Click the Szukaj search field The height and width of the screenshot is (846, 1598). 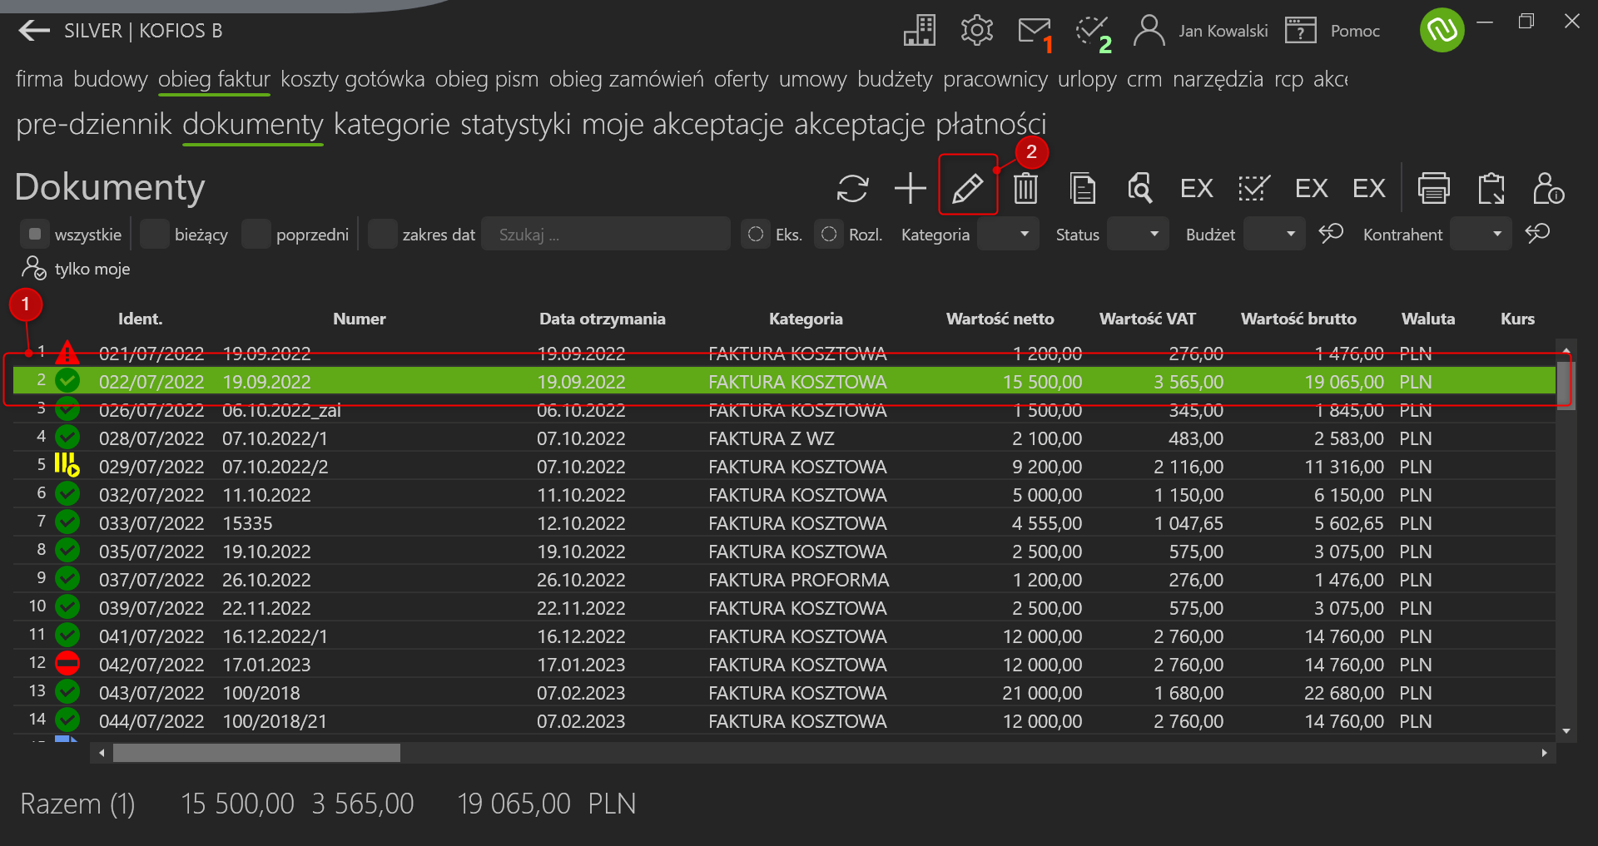click(606, 234)
